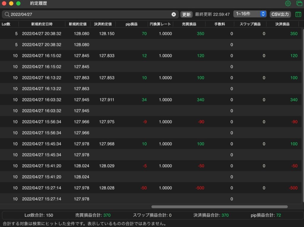This screenshot has height=227, width=304.
Task: Click the 円換算レート column header
Action: (x=160, y=24)
